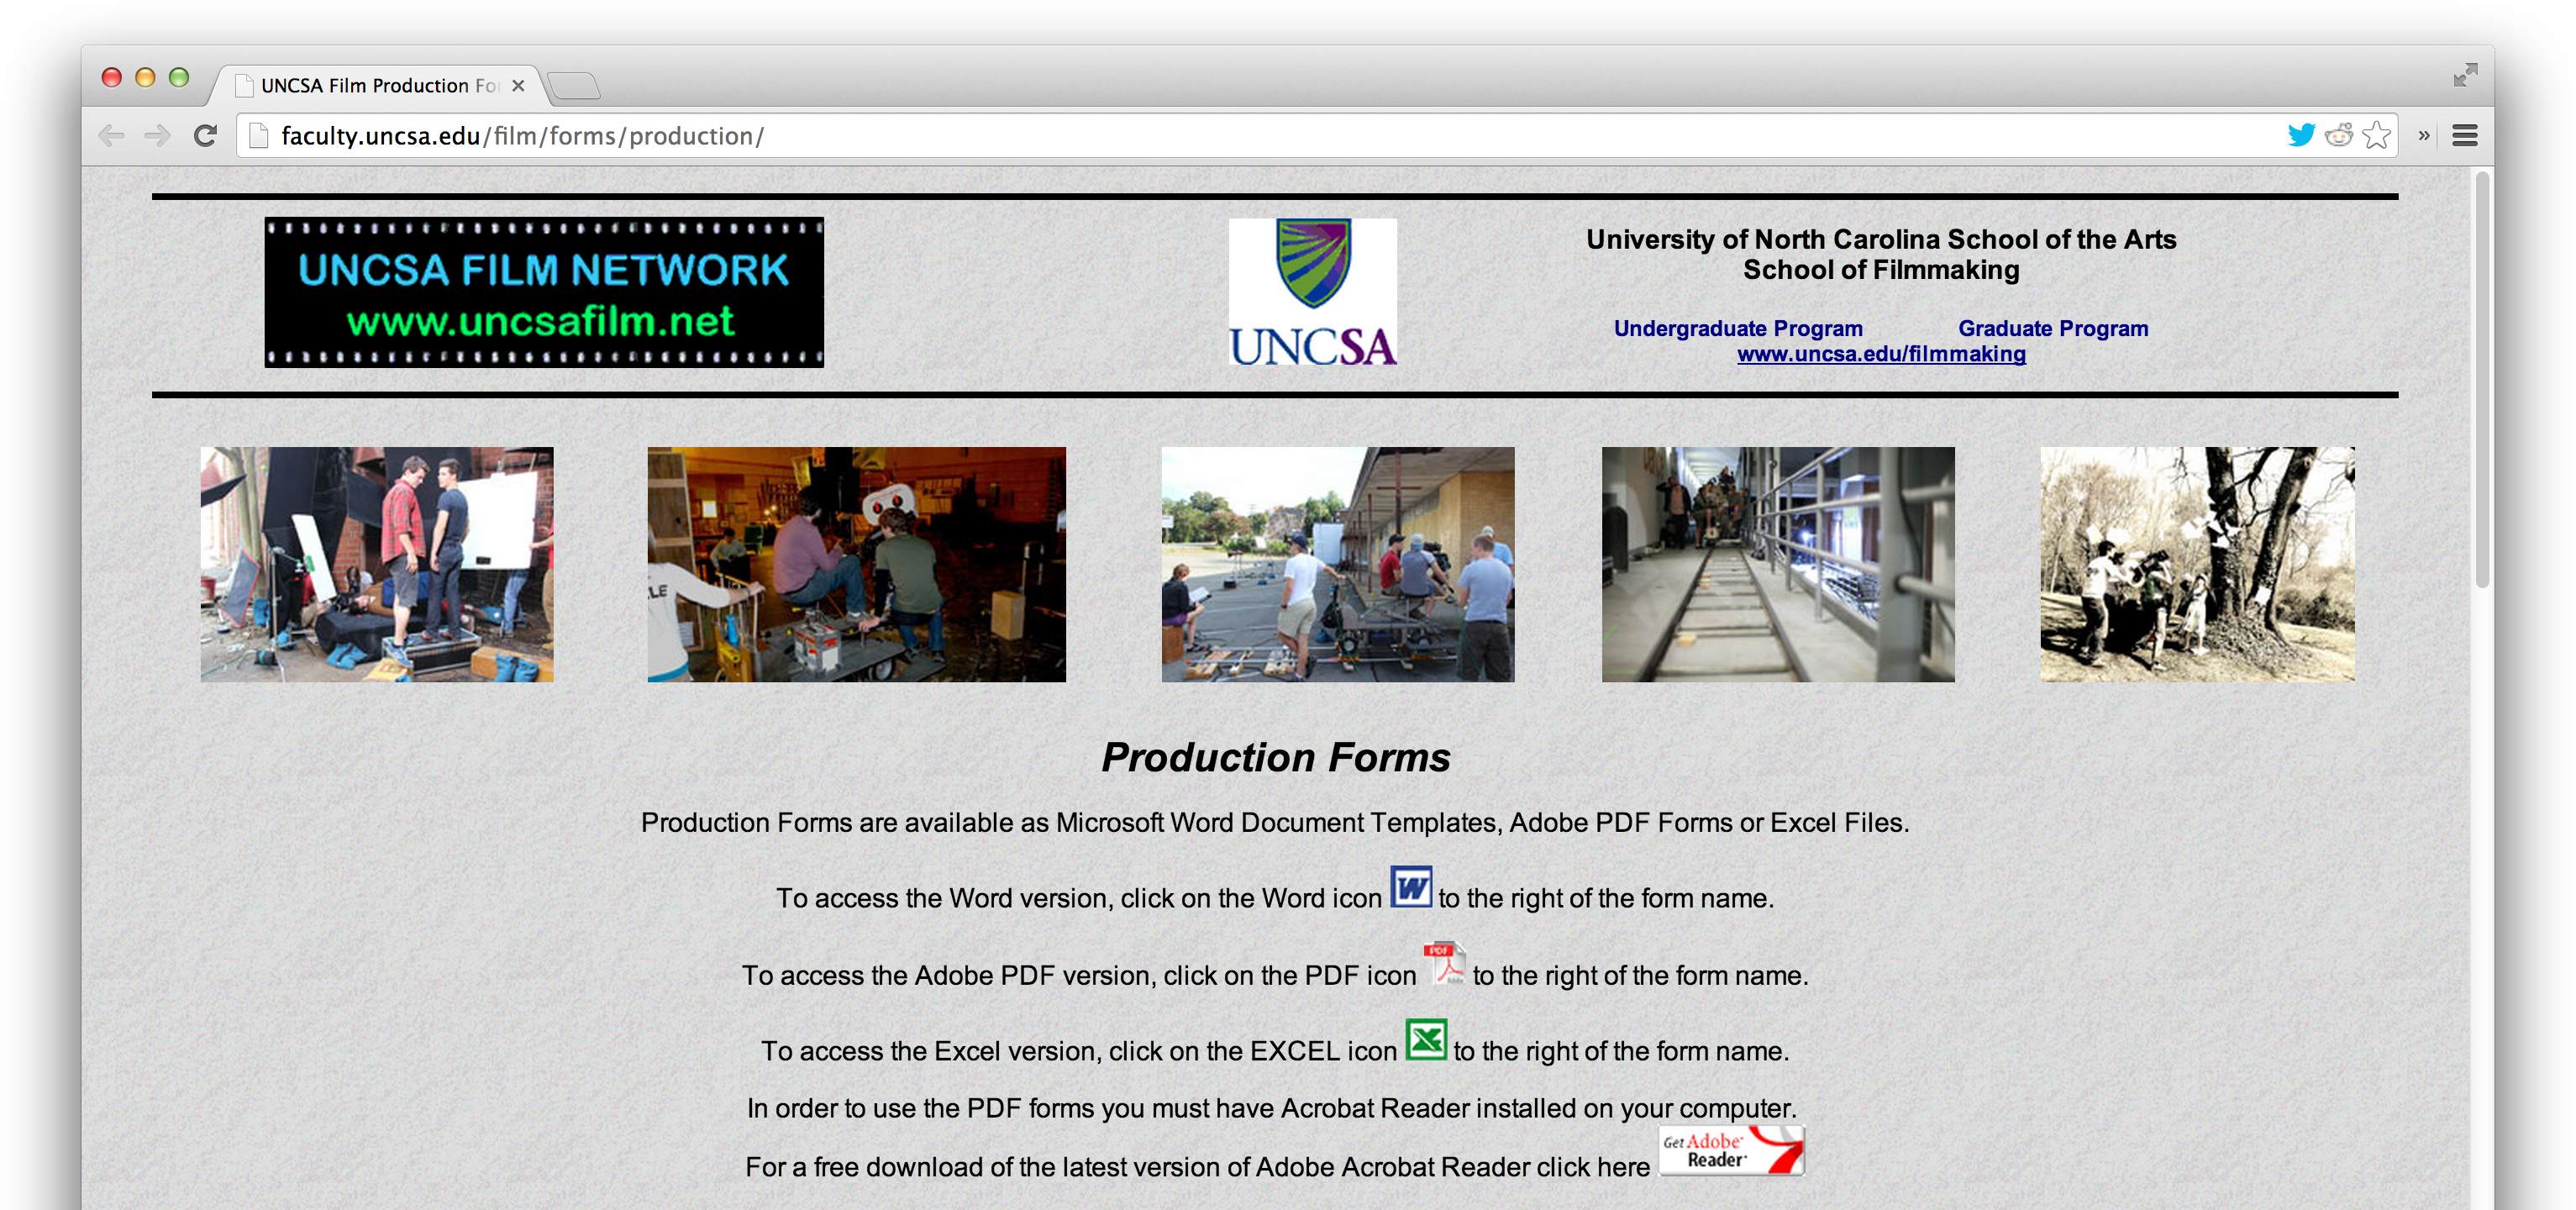This screenshot has width=2576, height=1210.
Task: Close the UNCSA Film Production tab
Action: (x=518, y=86)
